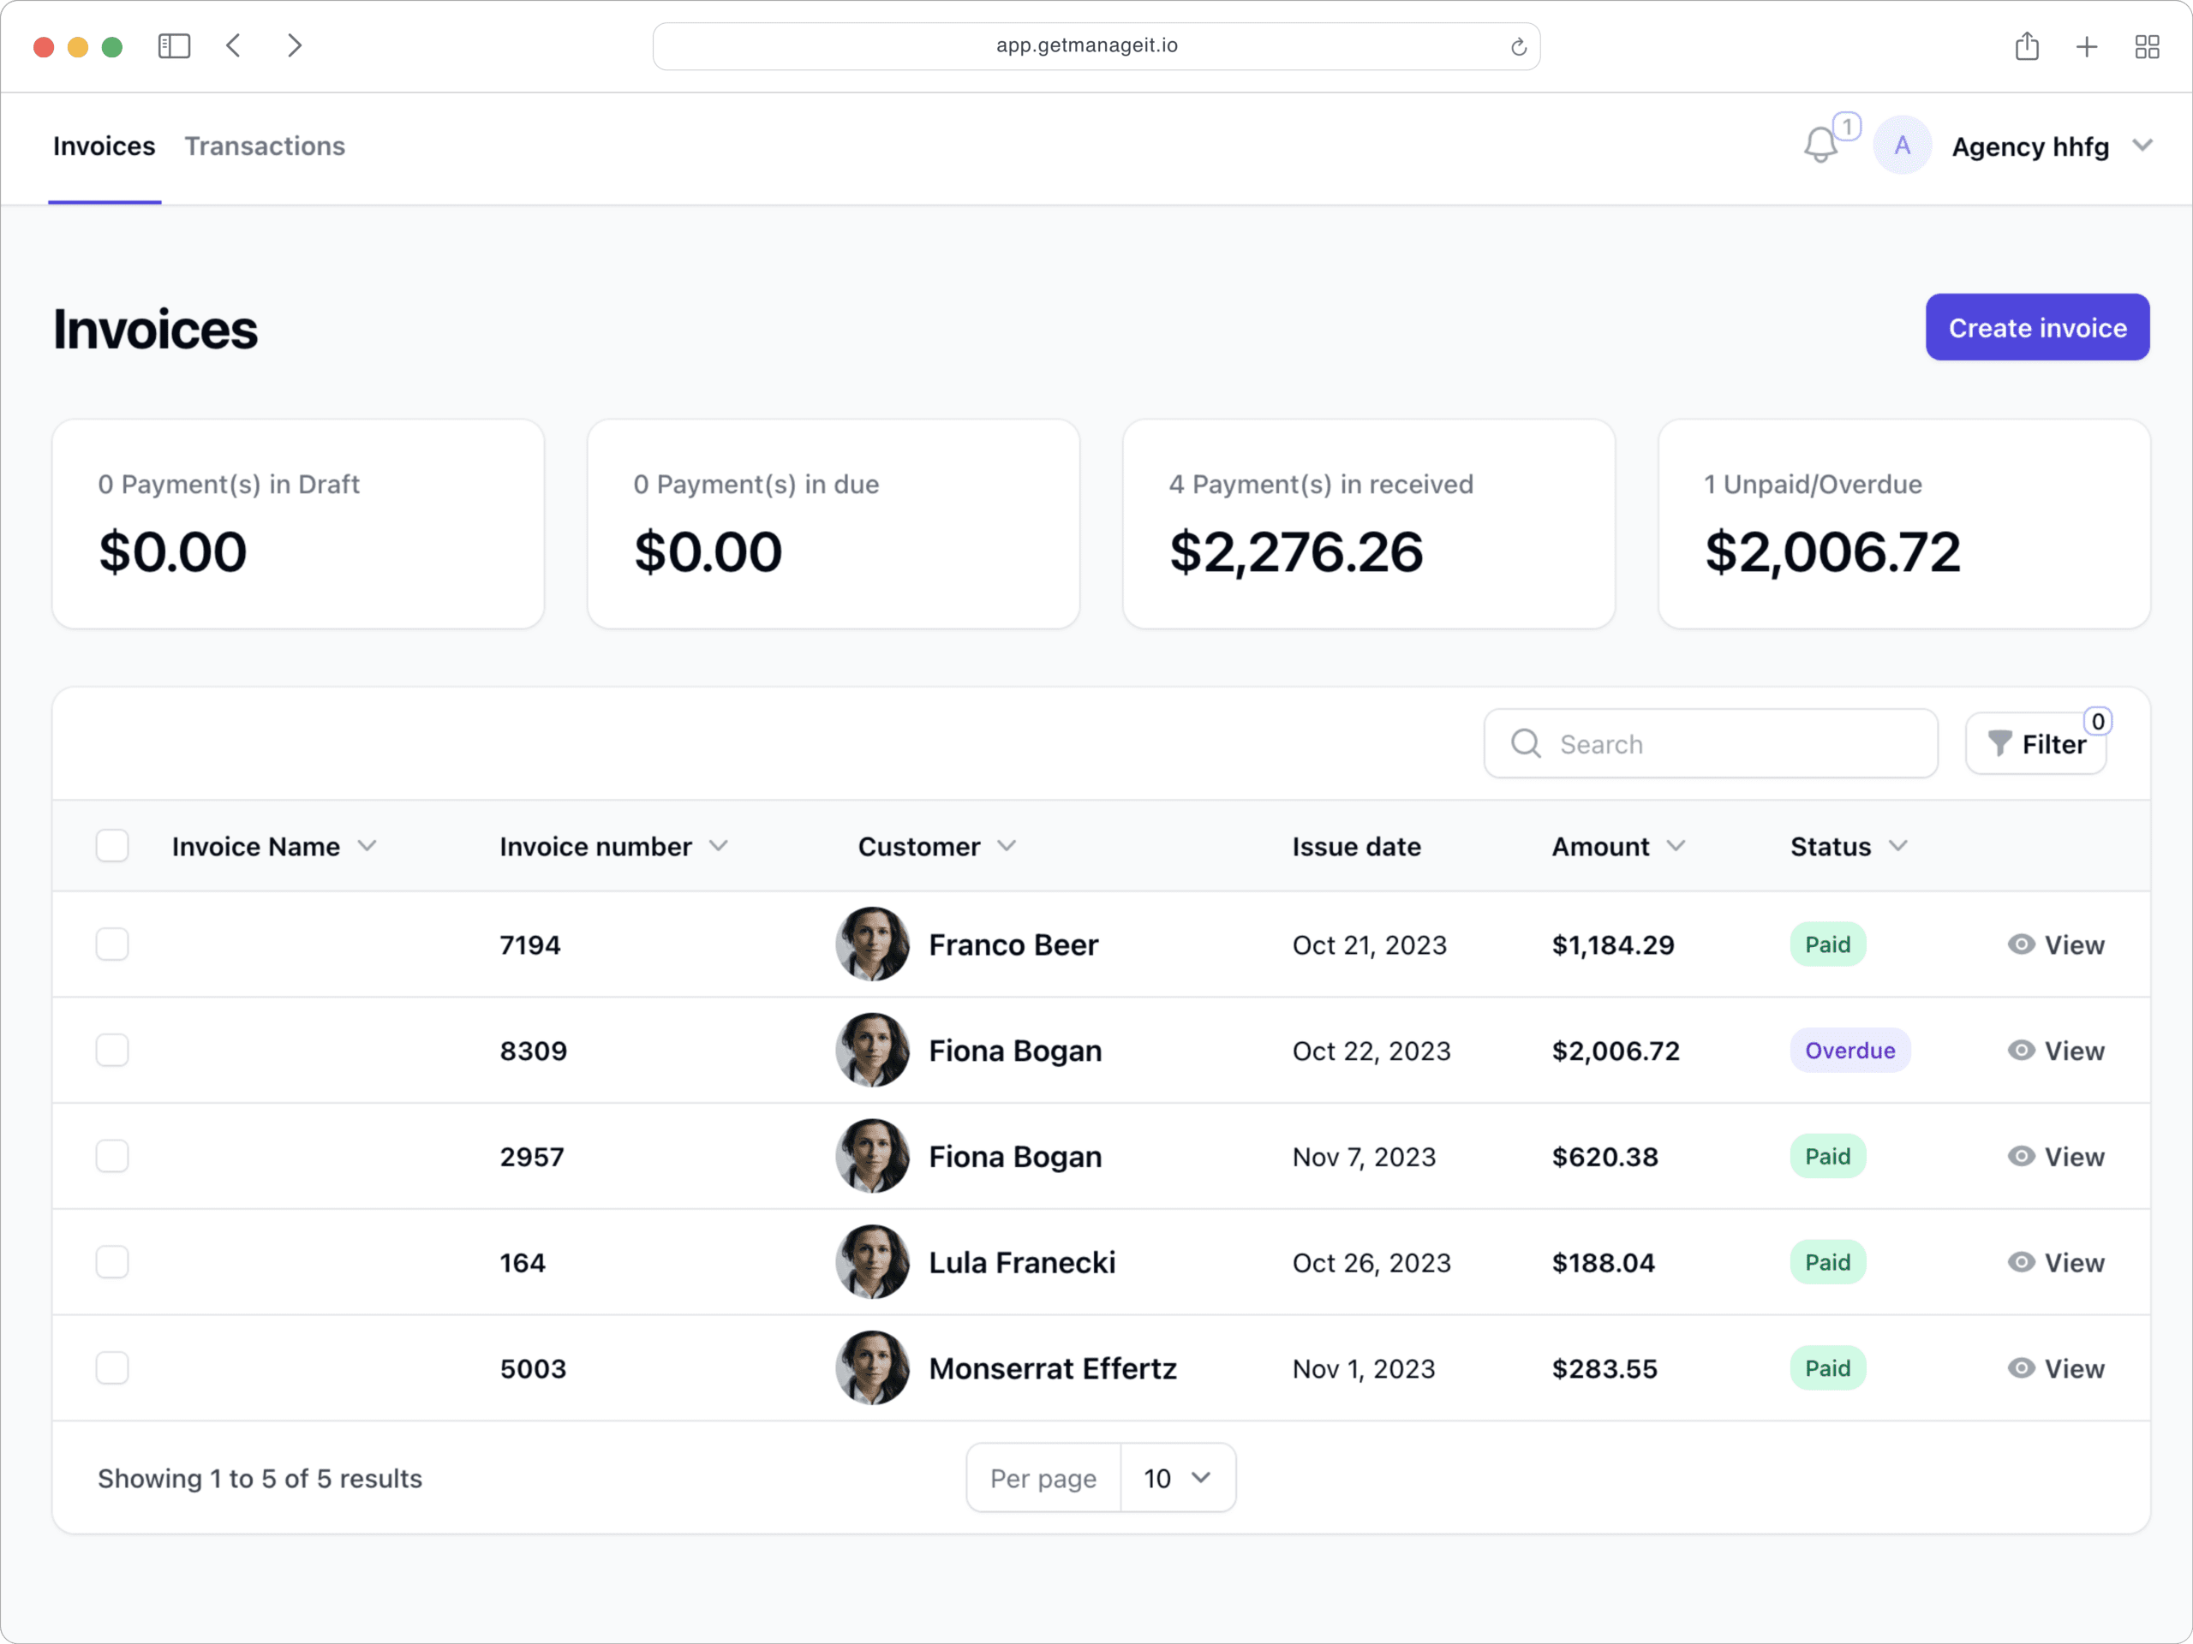Image resolution: width=2193 pixels, height=1644 pixels.
Task: Go back using browser back arrow
Action: click(x=234, y=45)
